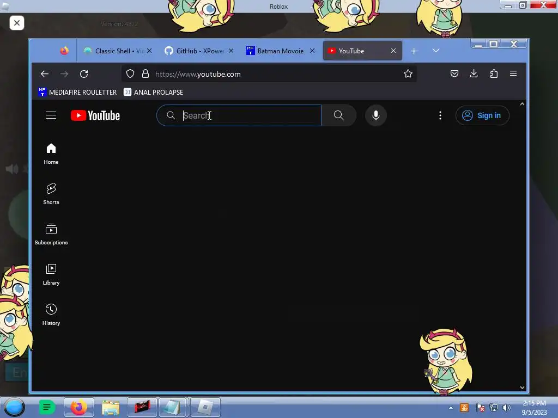Click page scrollbar up arrow
Screen dimensions: 558x418
tap(522, 104)
